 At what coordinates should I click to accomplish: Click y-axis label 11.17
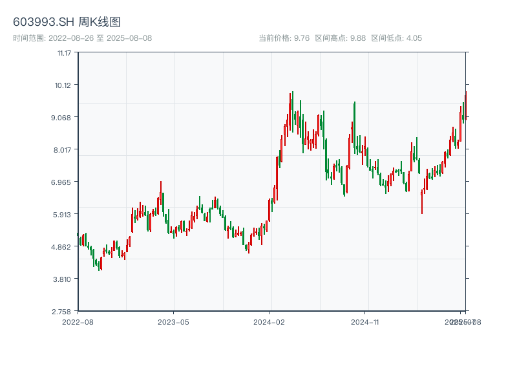tap(64, 53)
